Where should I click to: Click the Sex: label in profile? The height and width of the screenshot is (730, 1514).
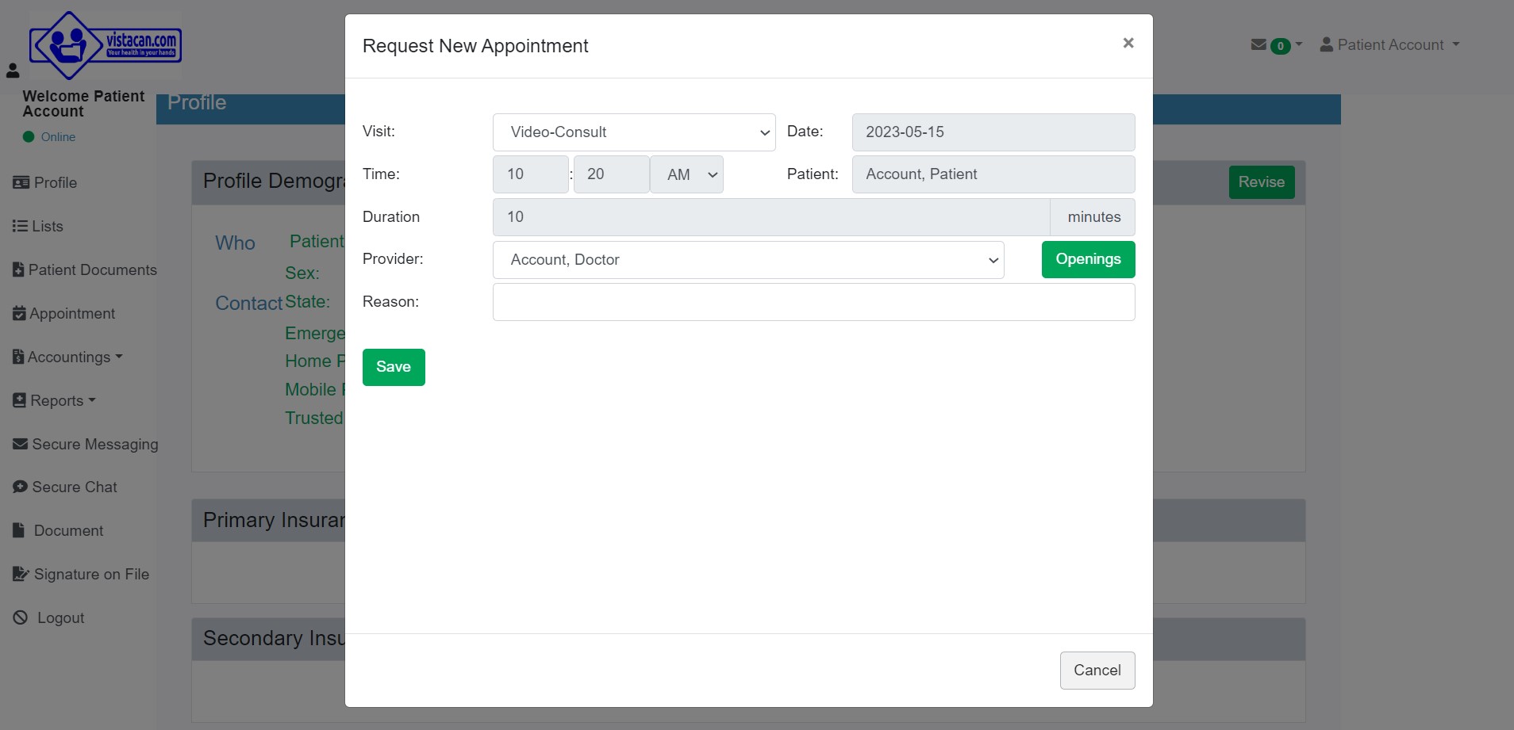302,273
